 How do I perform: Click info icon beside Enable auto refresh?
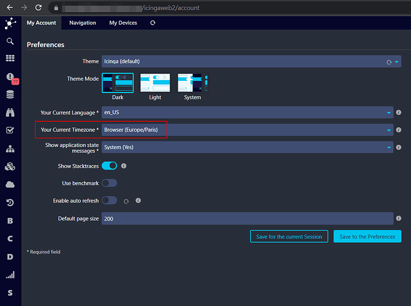point(138,200)
